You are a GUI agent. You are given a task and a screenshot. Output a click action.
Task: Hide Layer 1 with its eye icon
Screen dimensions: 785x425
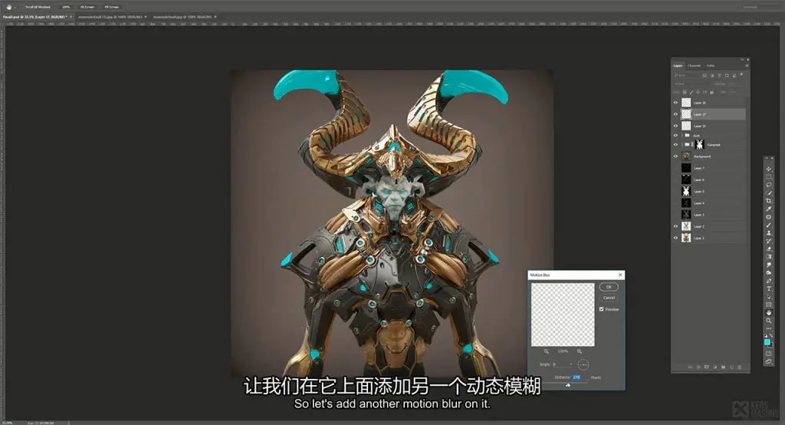click(x=675, y=238)
